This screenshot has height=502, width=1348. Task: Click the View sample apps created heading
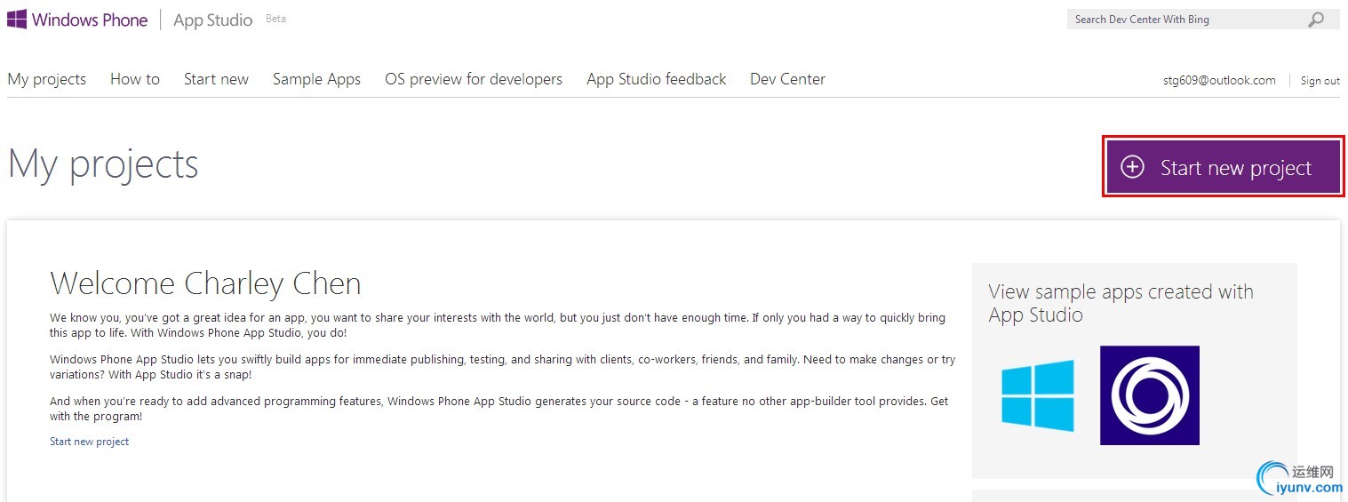(1121, 303)
